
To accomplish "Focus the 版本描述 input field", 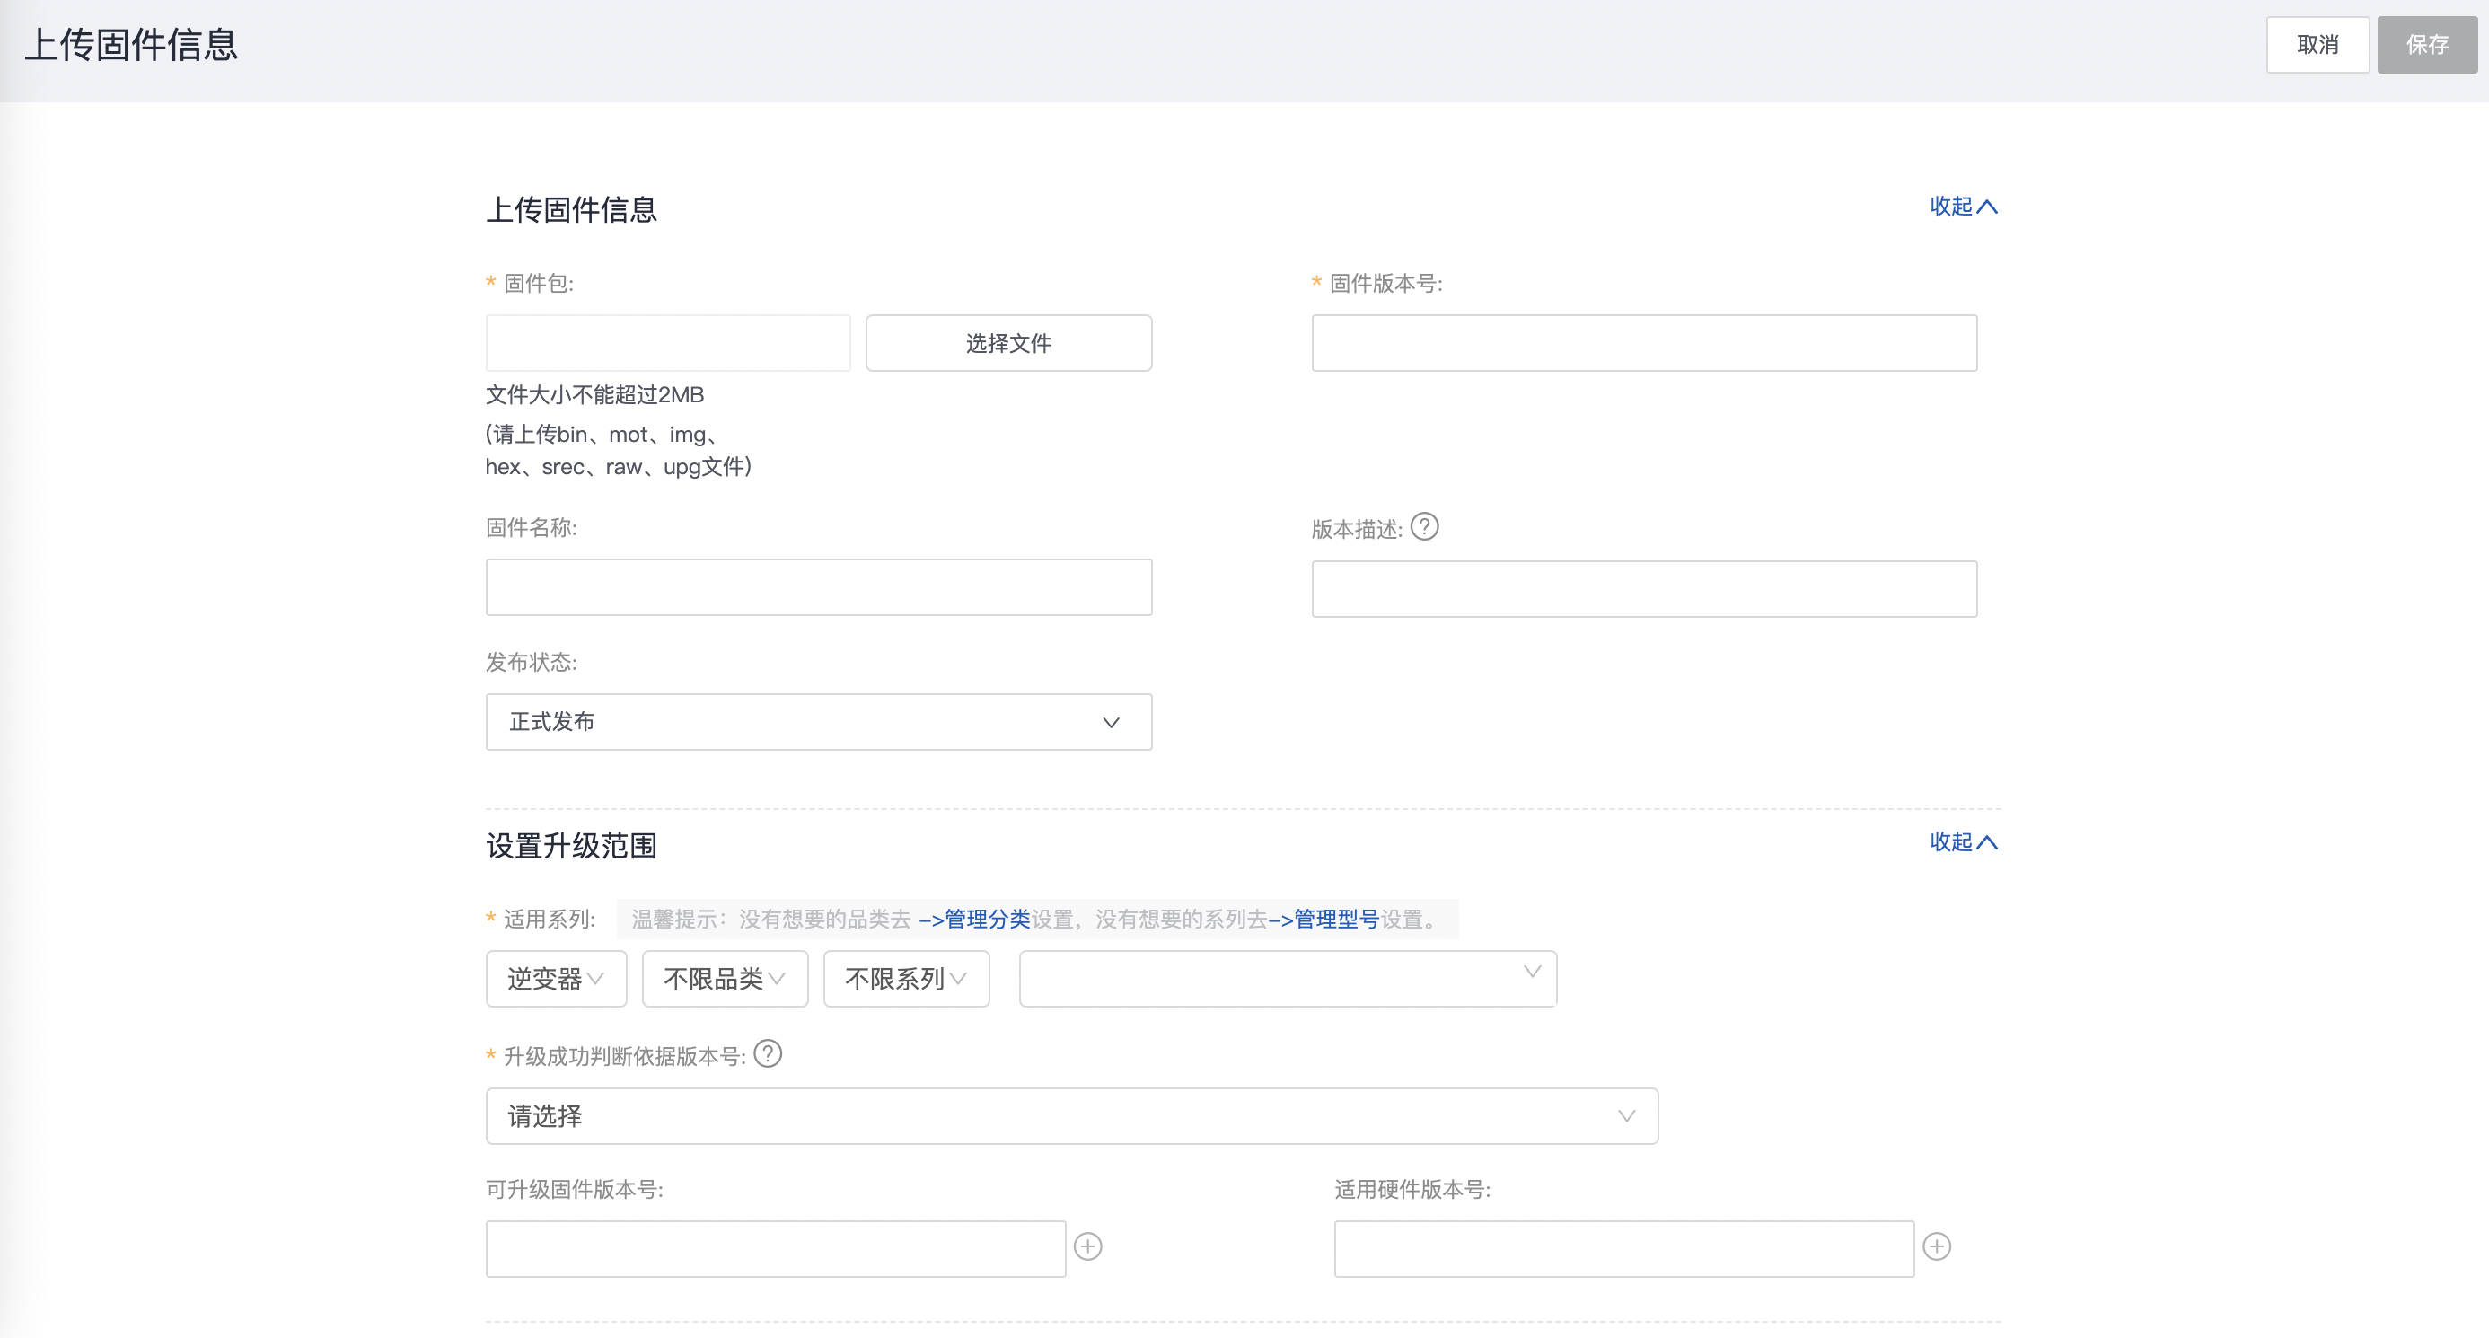I will [x=1643, y=588].
